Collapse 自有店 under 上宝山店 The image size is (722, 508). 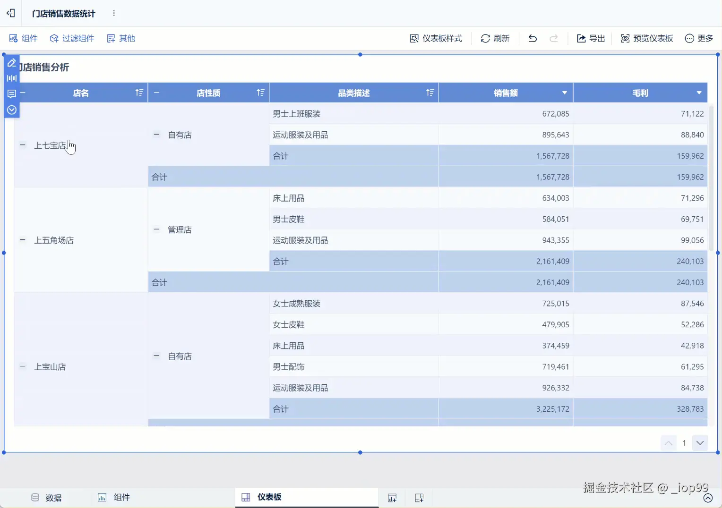pyautogui.click(x=156, y=356)
